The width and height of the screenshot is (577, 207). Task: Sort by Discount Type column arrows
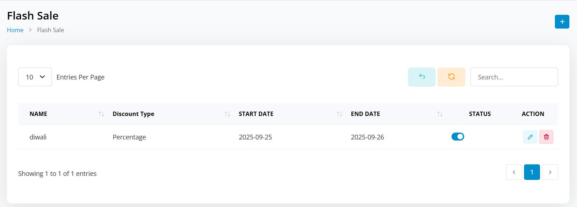pyautogui.click(x=227, y=114)
